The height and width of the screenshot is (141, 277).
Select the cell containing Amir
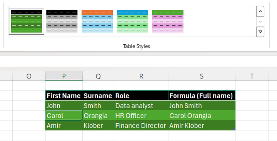(x=64, y=125)
